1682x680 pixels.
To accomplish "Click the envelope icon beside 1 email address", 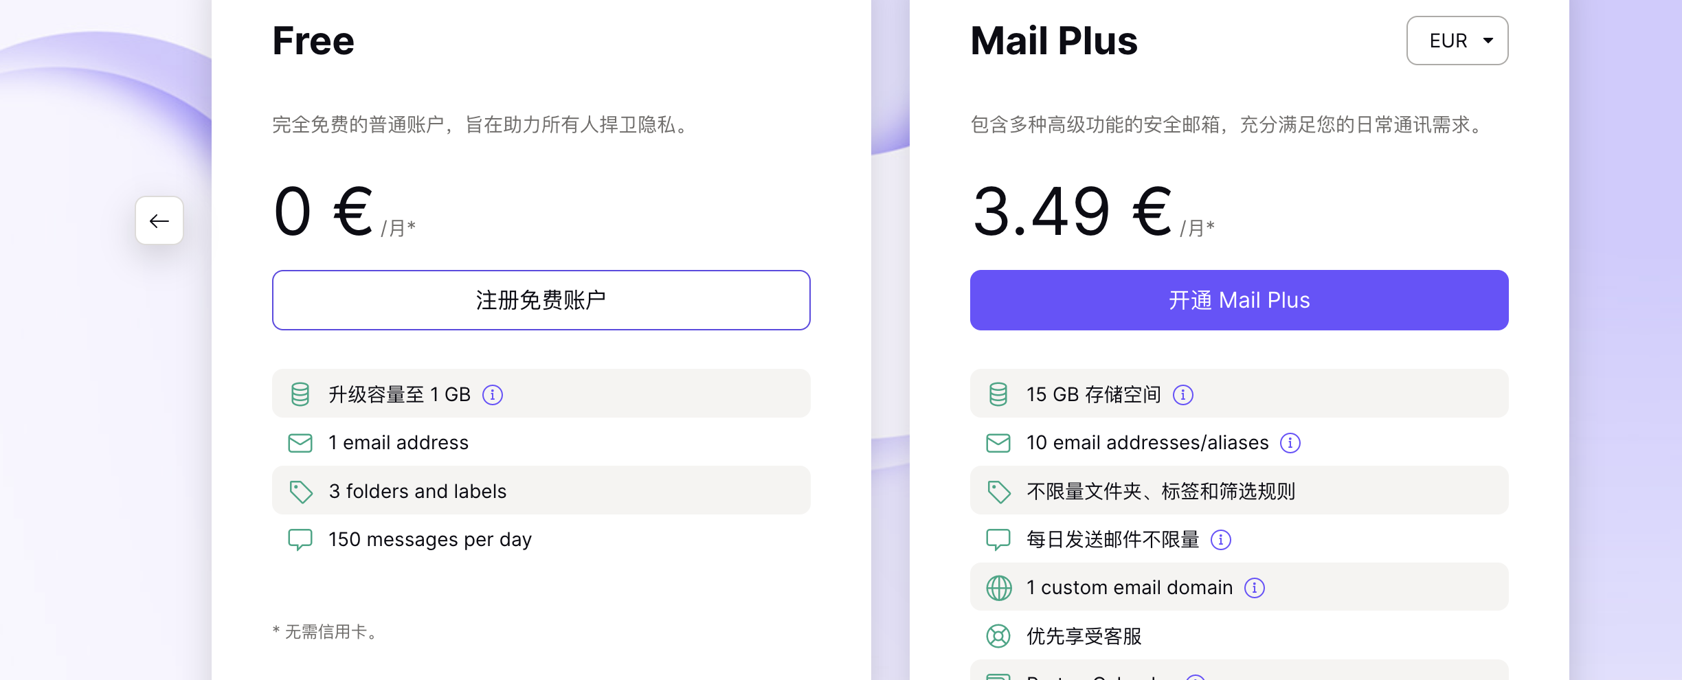I will coord(300,443).
